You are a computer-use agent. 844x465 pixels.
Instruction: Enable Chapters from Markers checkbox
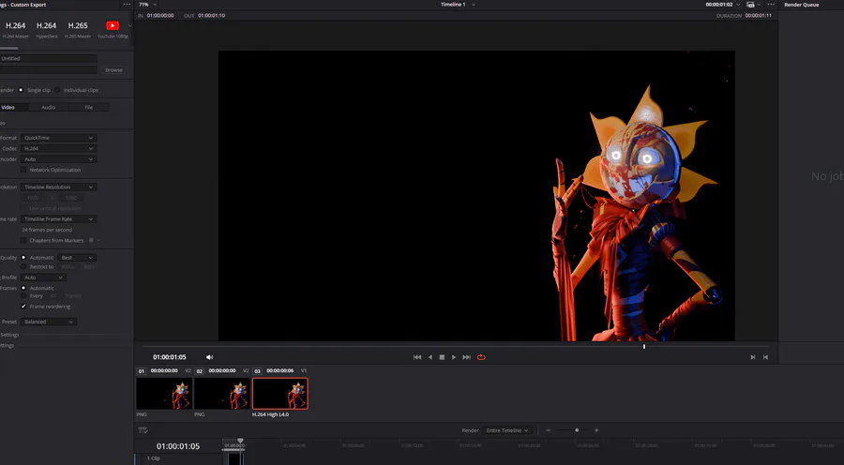pos(23,240)
